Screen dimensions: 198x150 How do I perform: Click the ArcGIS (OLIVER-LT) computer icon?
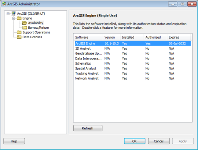(x=14, y=13)
